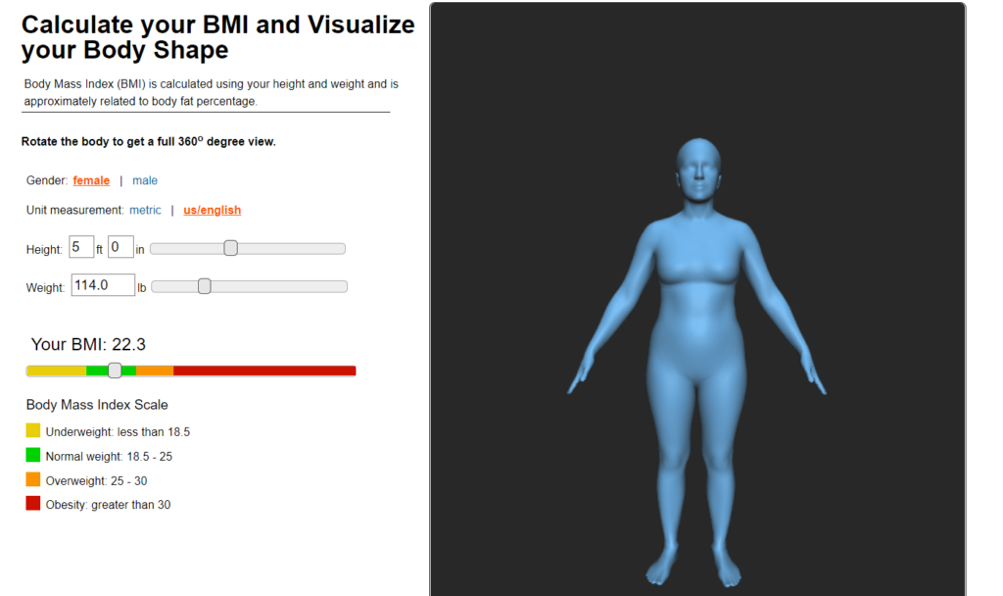This screenshot has width=1003, height=596.
Task: Click the BMI indicator handle on color bar
Action: pos(115,371)
